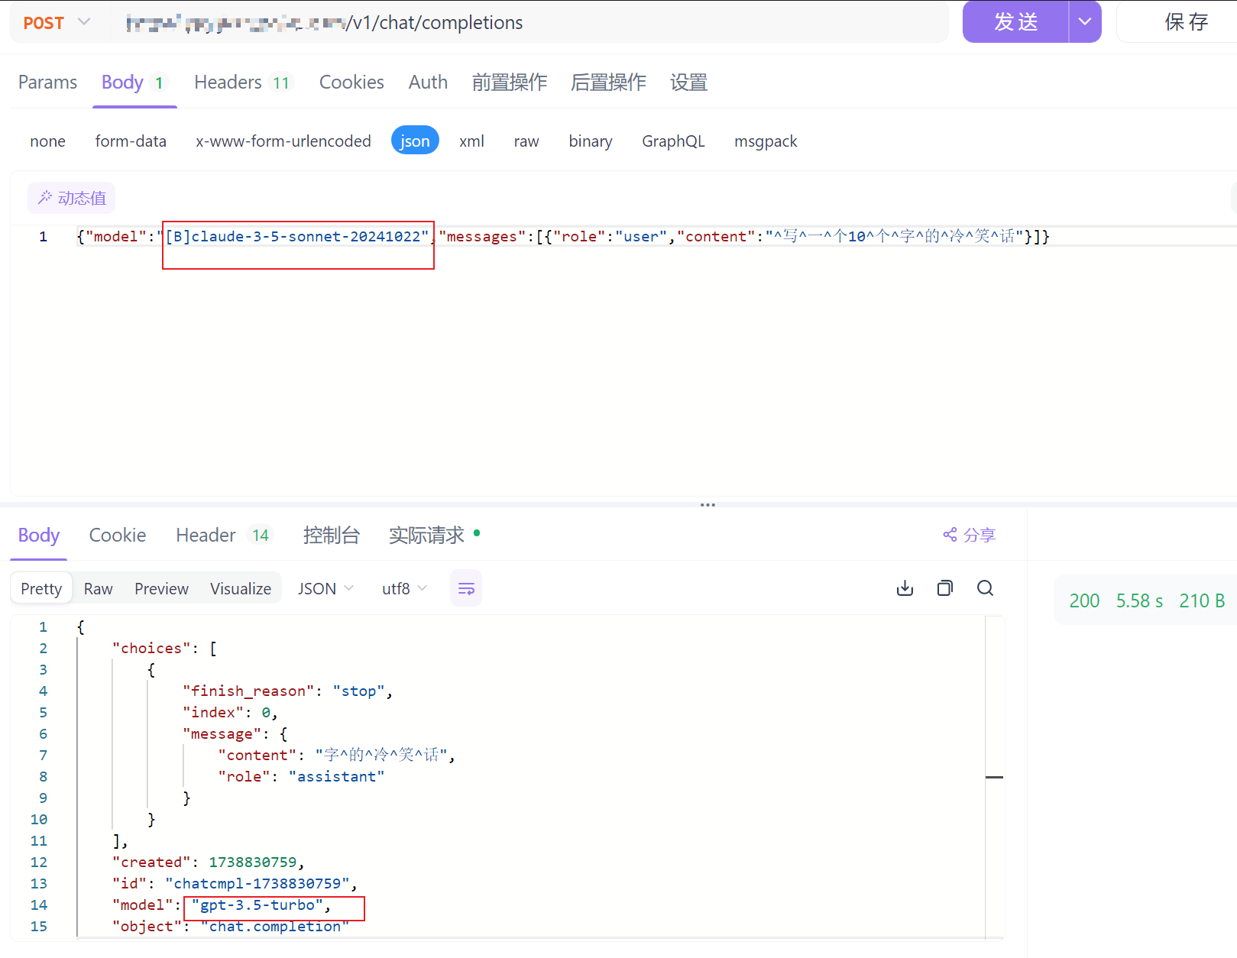This screenshot has height=958, width=1237.
Task: Select the binary body type
Action: 591,141
